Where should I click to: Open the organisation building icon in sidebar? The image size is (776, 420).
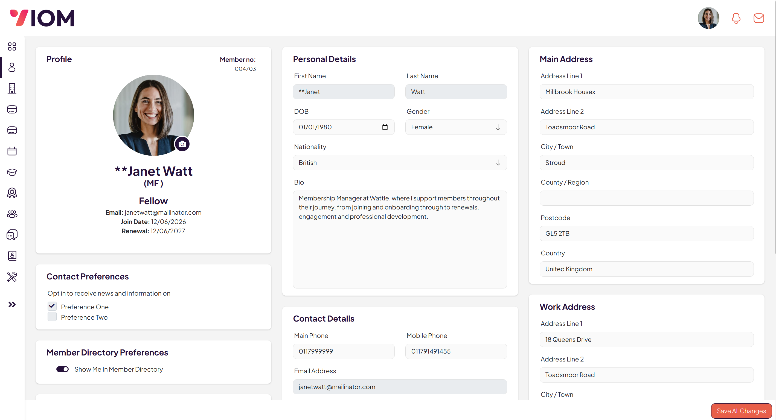[x=12, y=88]
